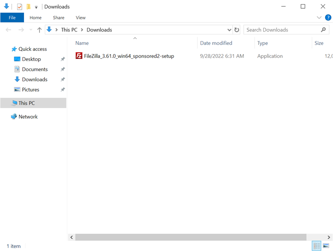Click the 1 item status bar text
This screenshot has height=251, width=333.
tap(13, 246)
